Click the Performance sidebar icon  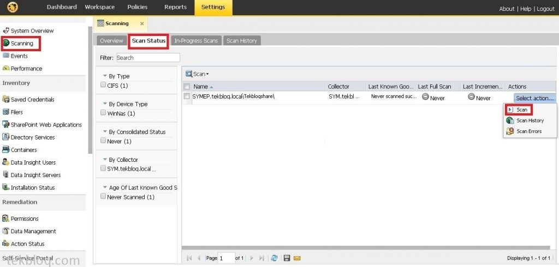(x=5, y=68)
